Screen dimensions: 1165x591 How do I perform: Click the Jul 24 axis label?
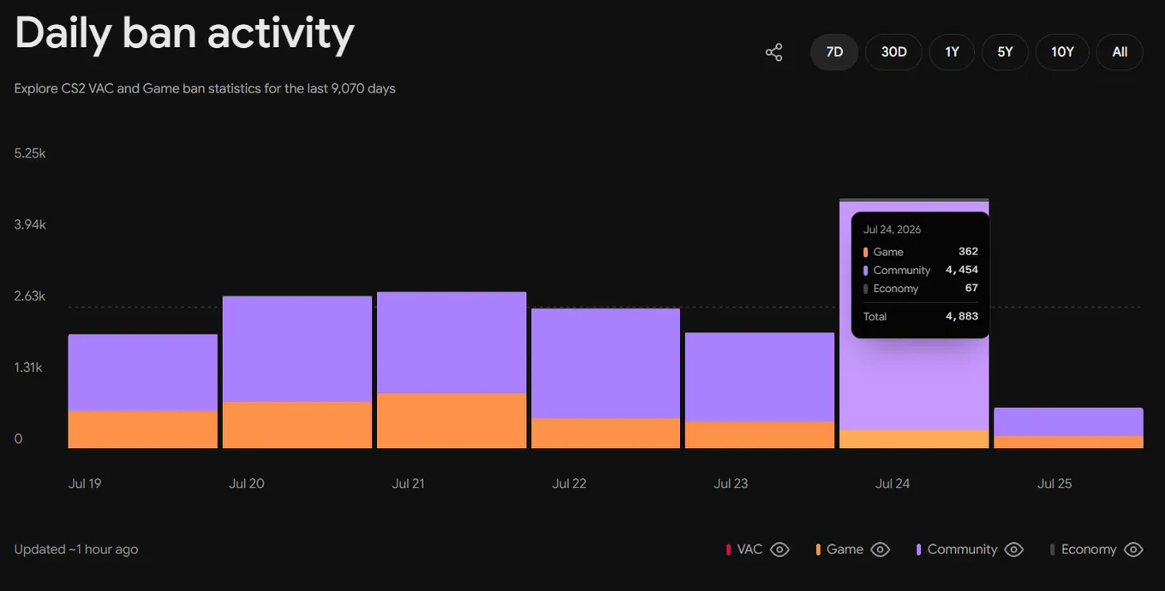click(x=893, y=484)
